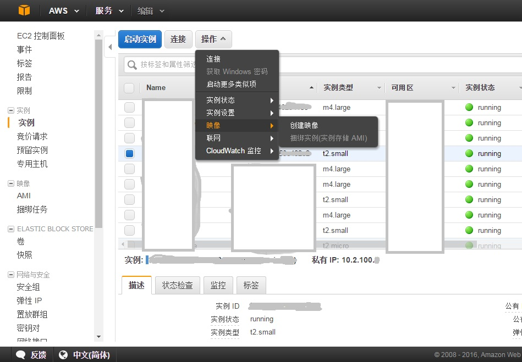Collapse the 操作 actions dropdown button
This screenshot has width=522, height=362.
coord(213,39)
